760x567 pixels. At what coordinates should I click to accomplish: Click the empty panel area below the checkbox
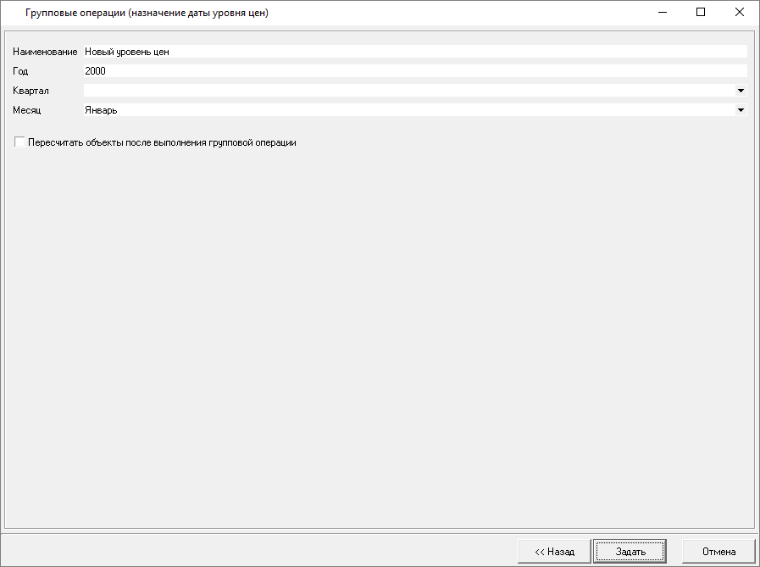[x=380, y=339]
